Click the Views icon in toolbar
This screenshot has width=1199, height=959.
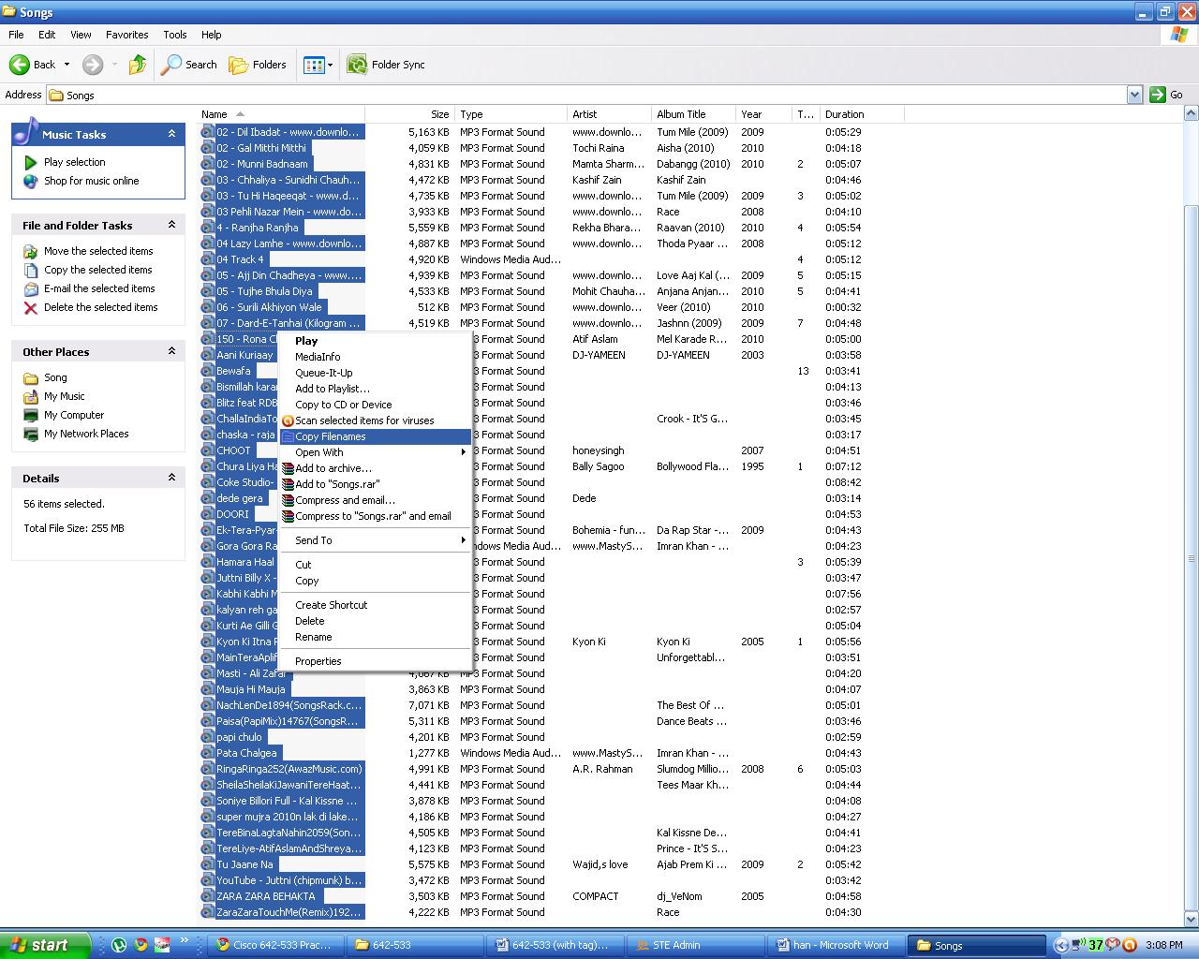coord(314,65)
